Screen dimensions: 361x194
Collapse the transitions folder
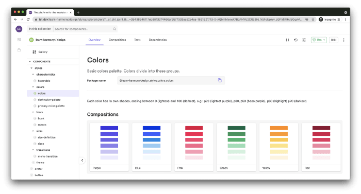(33, 150)
